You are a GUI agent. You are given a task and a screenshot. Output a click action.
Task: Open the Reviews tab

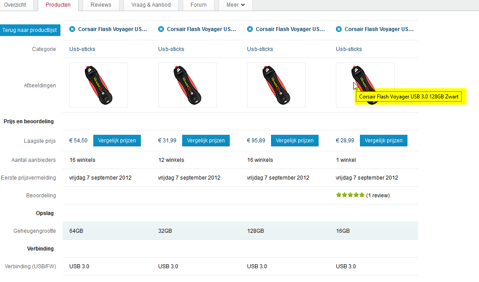tap(101, 5)
